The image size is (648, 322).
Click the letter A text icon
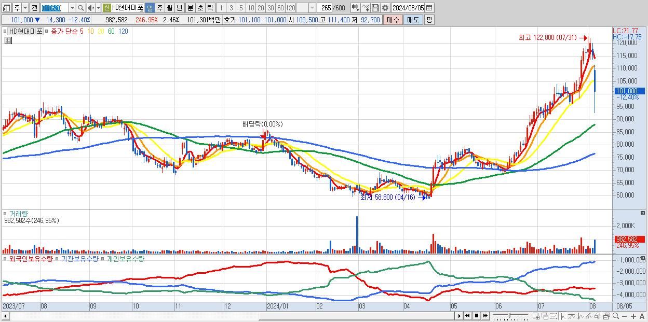(x=642, y=316)
